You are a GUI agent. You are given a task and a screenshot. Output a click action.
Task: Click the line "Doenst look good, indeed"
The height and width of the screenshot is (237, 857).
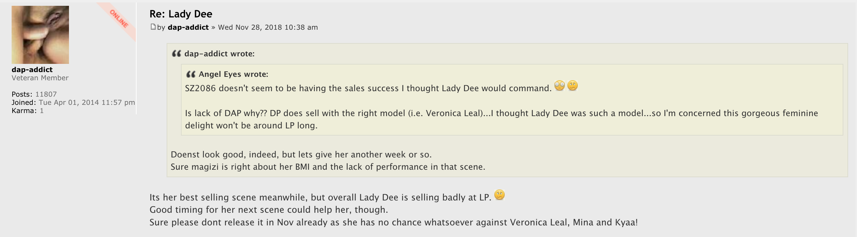tap(301, 155)
